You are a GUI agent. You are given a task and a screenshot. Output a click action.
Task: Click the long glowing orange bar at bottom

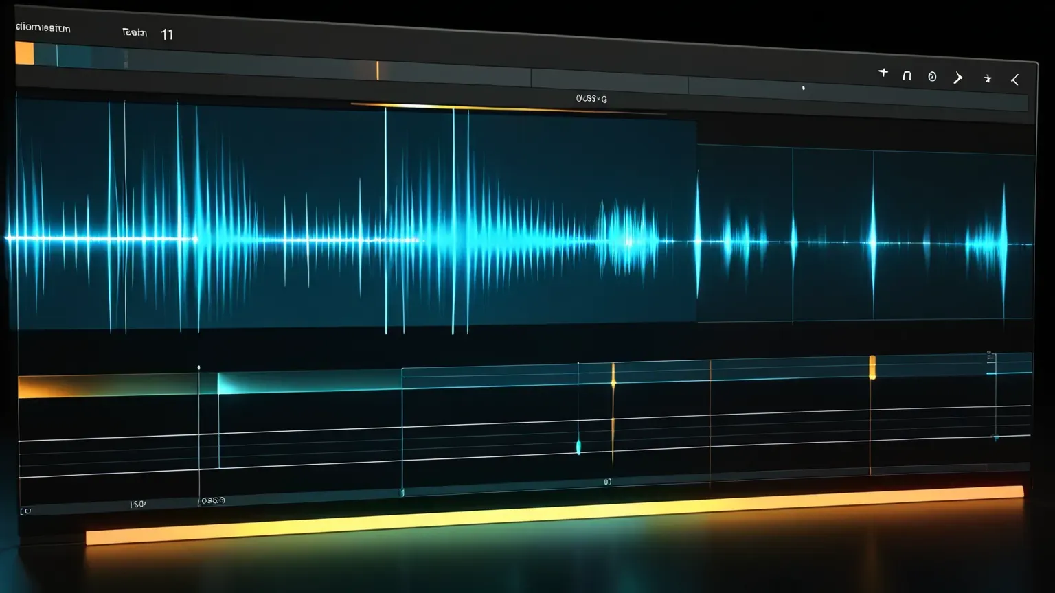(554, 515)
